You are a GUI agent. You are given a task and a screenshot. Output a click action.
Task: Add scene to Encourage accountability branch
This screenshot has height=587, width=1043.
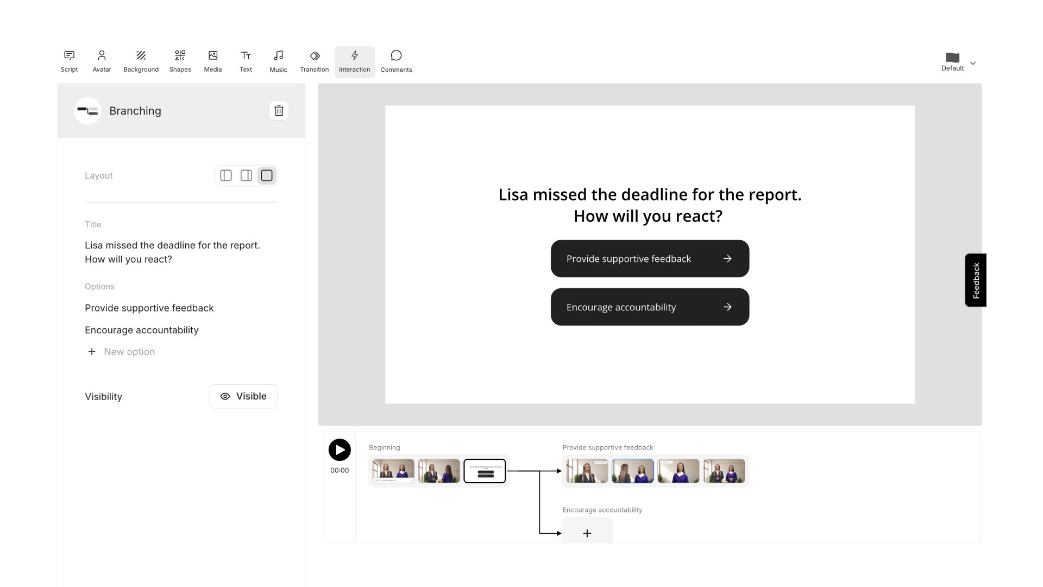[x=587, y=533]
